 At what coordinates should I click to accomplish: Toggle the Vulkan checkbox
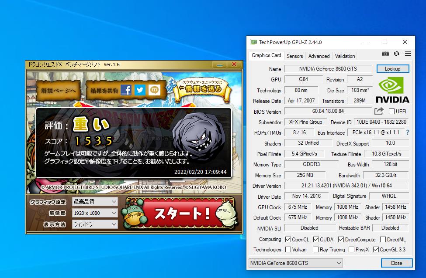[288, 250]
